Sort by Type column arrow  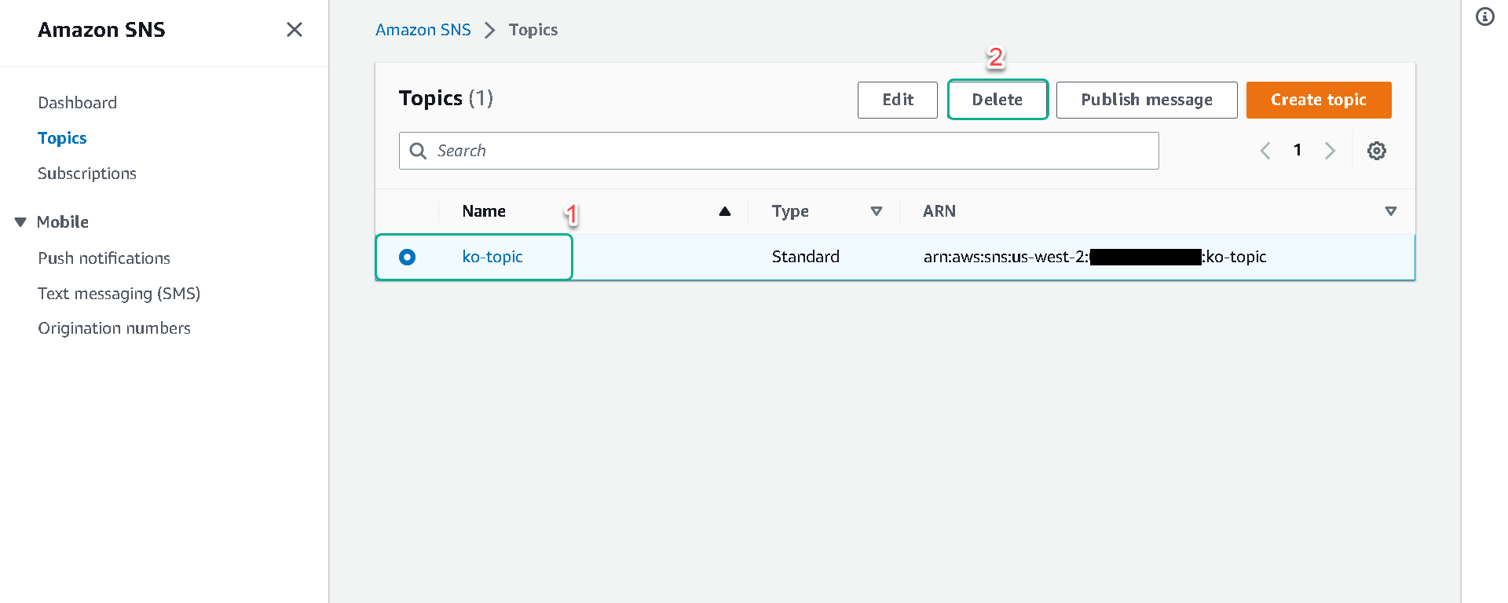click(x=877, y=211)
